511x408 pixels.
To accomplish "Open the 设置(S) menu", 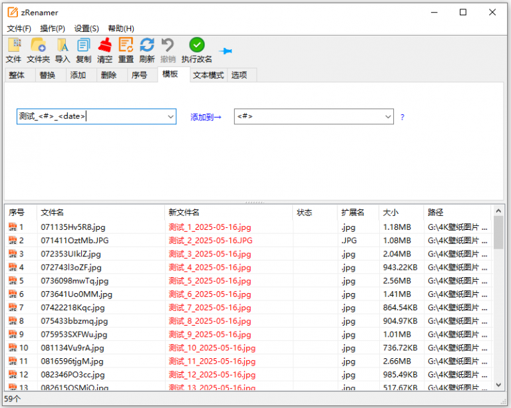I will (x=86, y=29).
